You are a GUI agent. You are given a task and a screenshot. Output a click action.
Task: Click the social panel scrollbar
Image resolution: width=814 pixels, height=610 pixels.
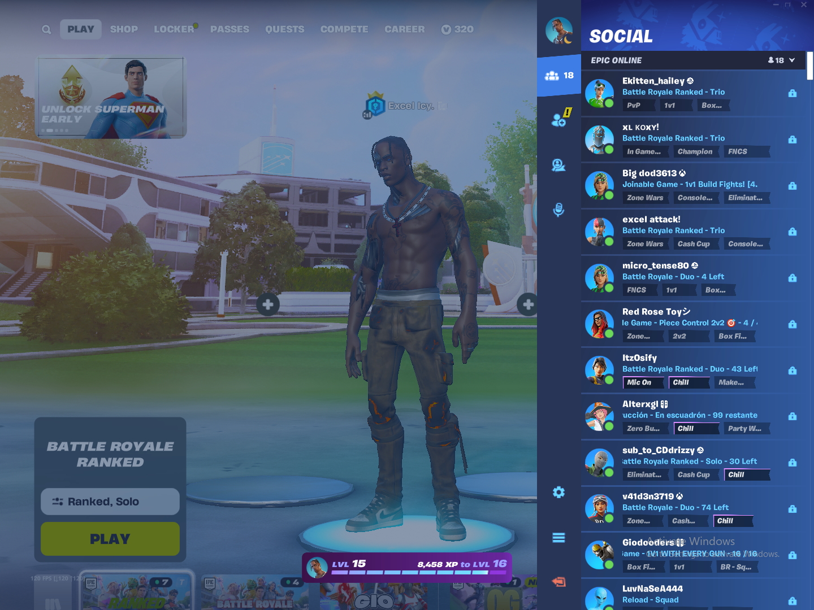tap(810, 66)
